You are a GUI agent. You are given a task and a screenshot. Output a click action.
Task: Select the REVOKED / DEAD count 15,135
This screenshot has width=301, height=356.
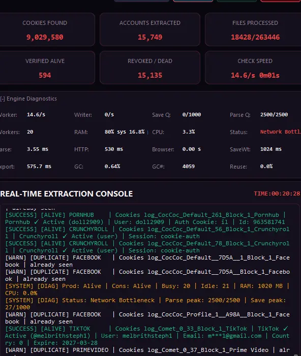[150, 75]
